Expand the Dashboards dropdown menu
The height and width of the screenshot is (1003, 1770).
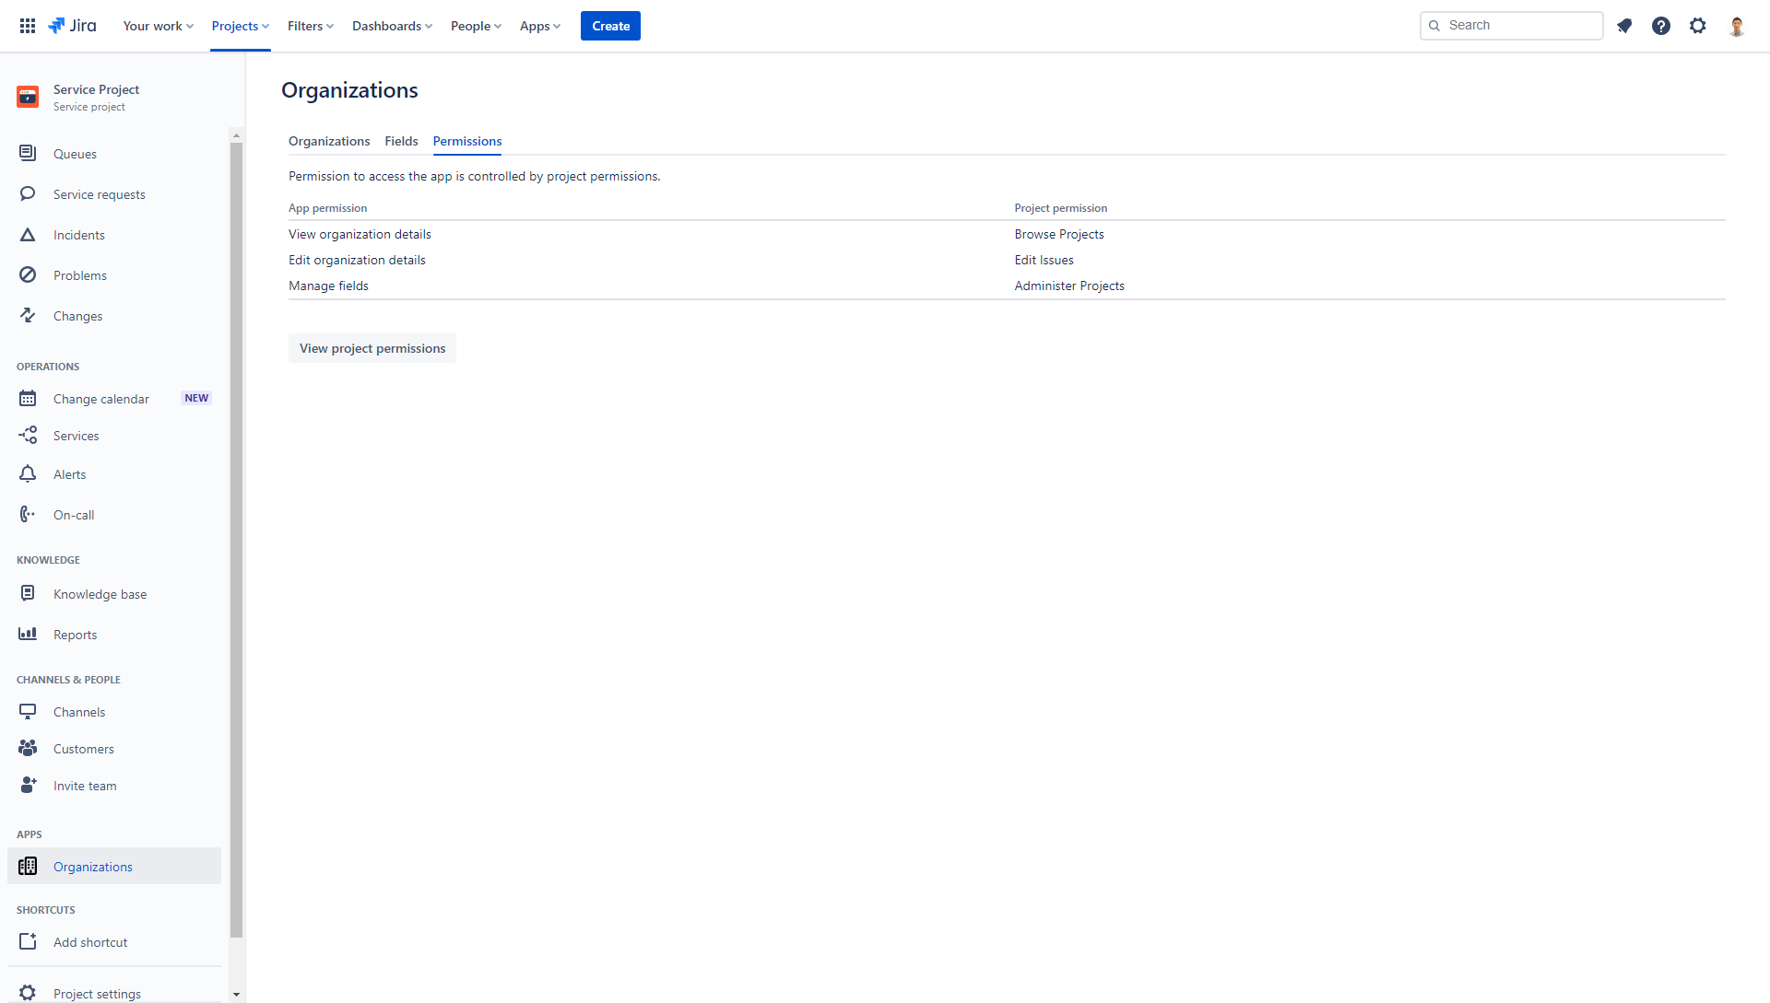(x=392, y=26)
